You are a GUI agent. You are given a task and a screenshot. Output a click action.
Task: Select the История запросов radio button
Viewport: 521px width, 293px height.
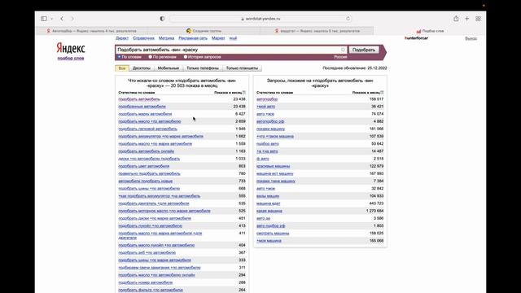tap(186, 57)
